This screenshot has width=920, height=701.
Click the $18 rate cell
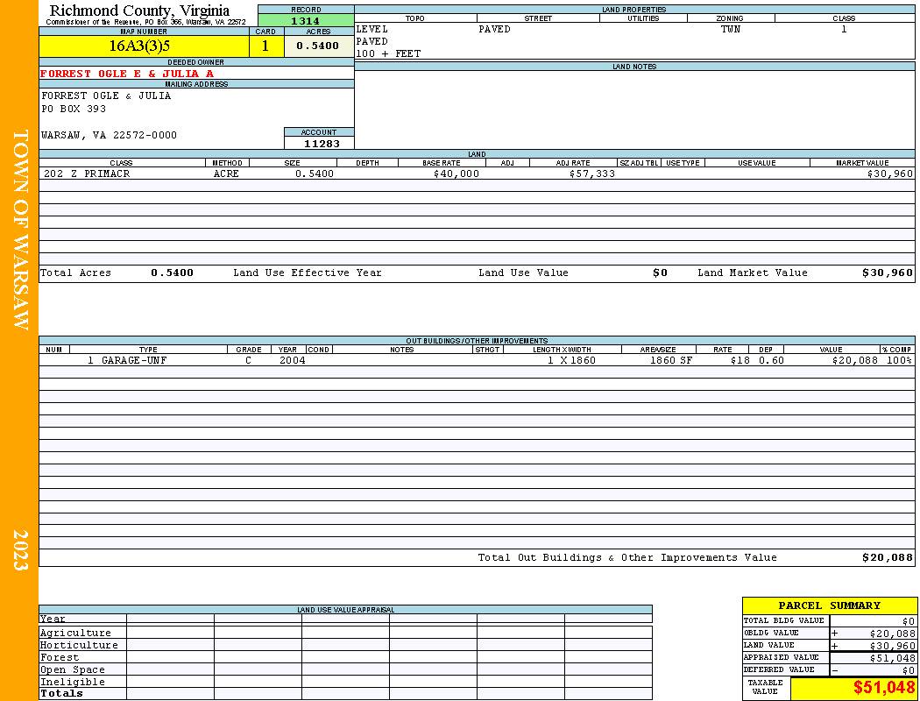740,360
